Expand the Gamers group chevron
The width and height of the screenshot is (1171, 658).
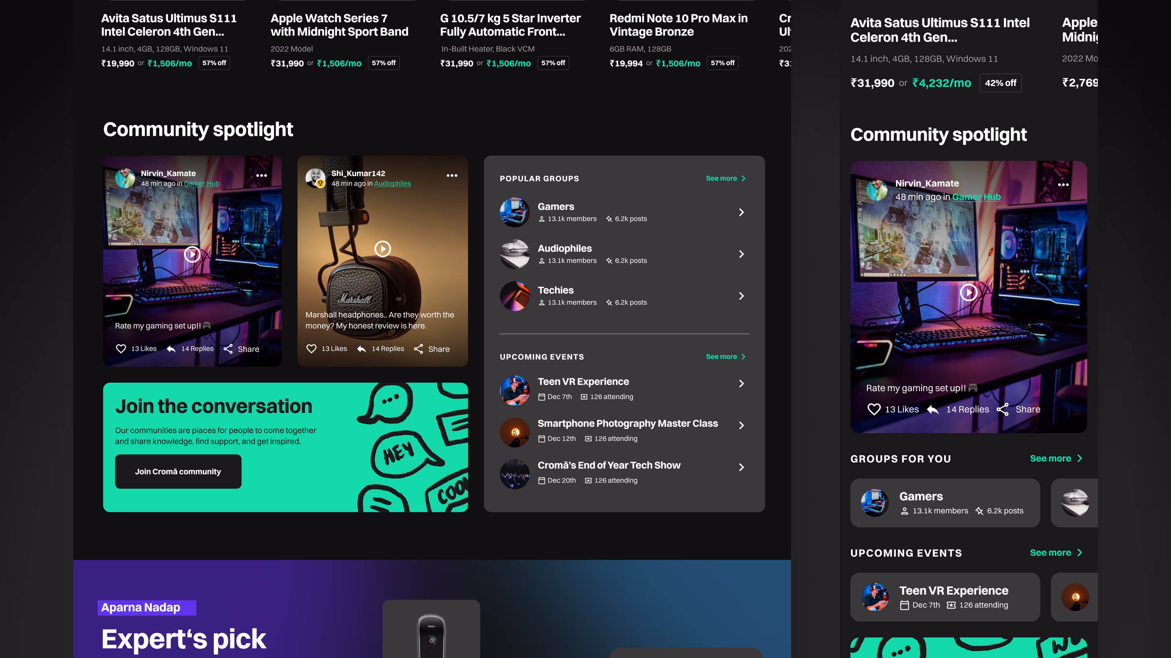(x=741, y=212)
